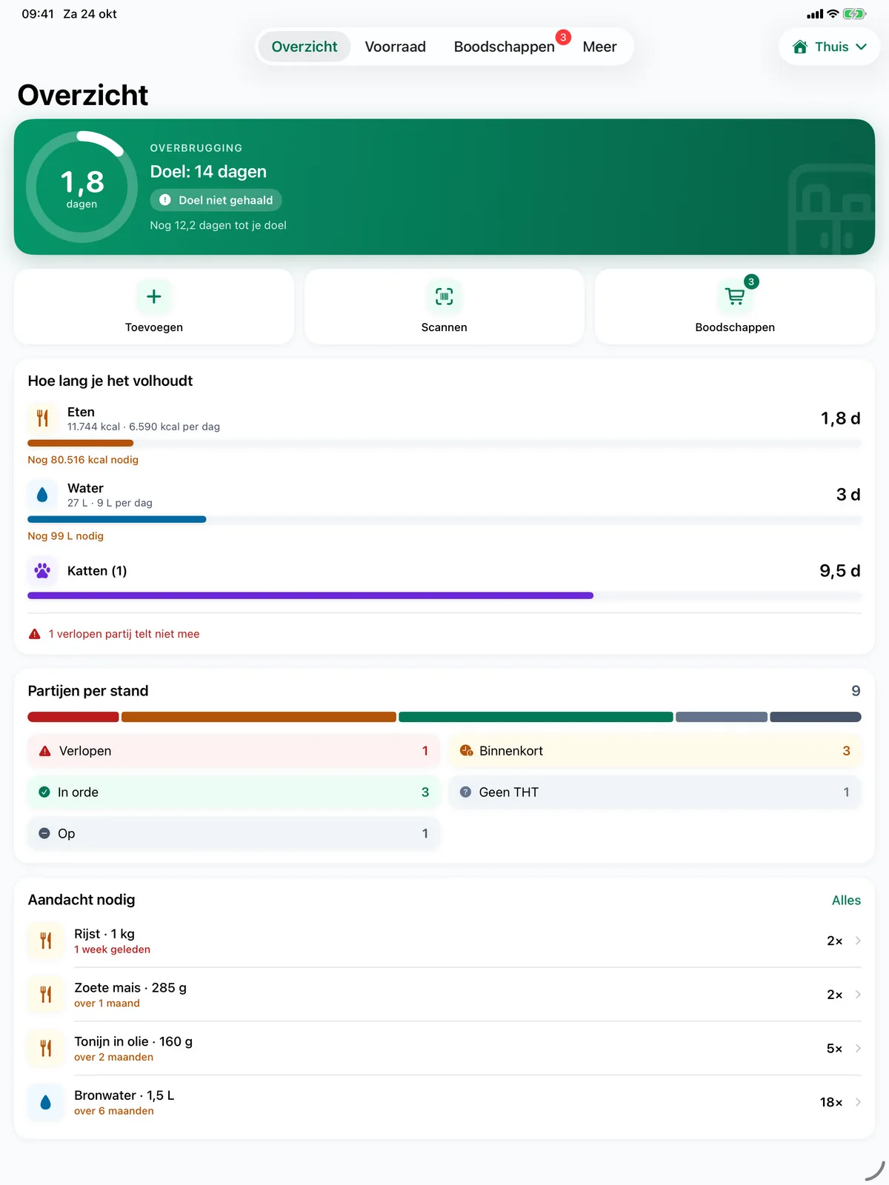
Task: Click the Zoete mais food icon
Action: pos(46,995)
